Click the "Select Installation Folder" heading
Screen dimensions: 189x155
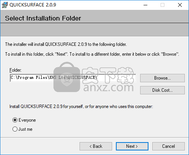[43, 18]
